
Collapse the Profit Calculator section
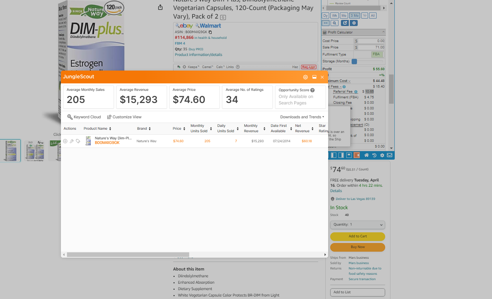pos(384,32)
